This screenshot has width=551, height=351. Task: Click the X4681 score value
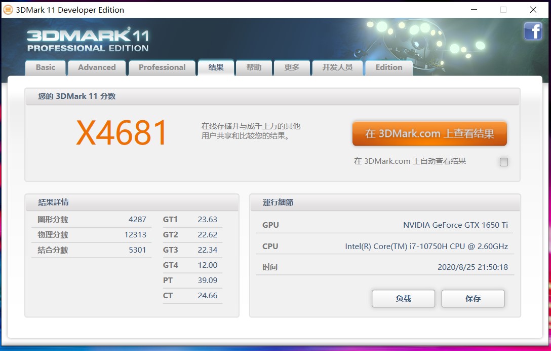point(122,133)
